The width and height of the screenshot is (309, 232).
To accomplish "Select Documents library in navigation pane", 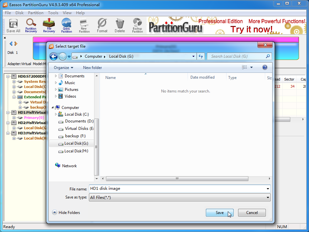I will coord(74,76).
